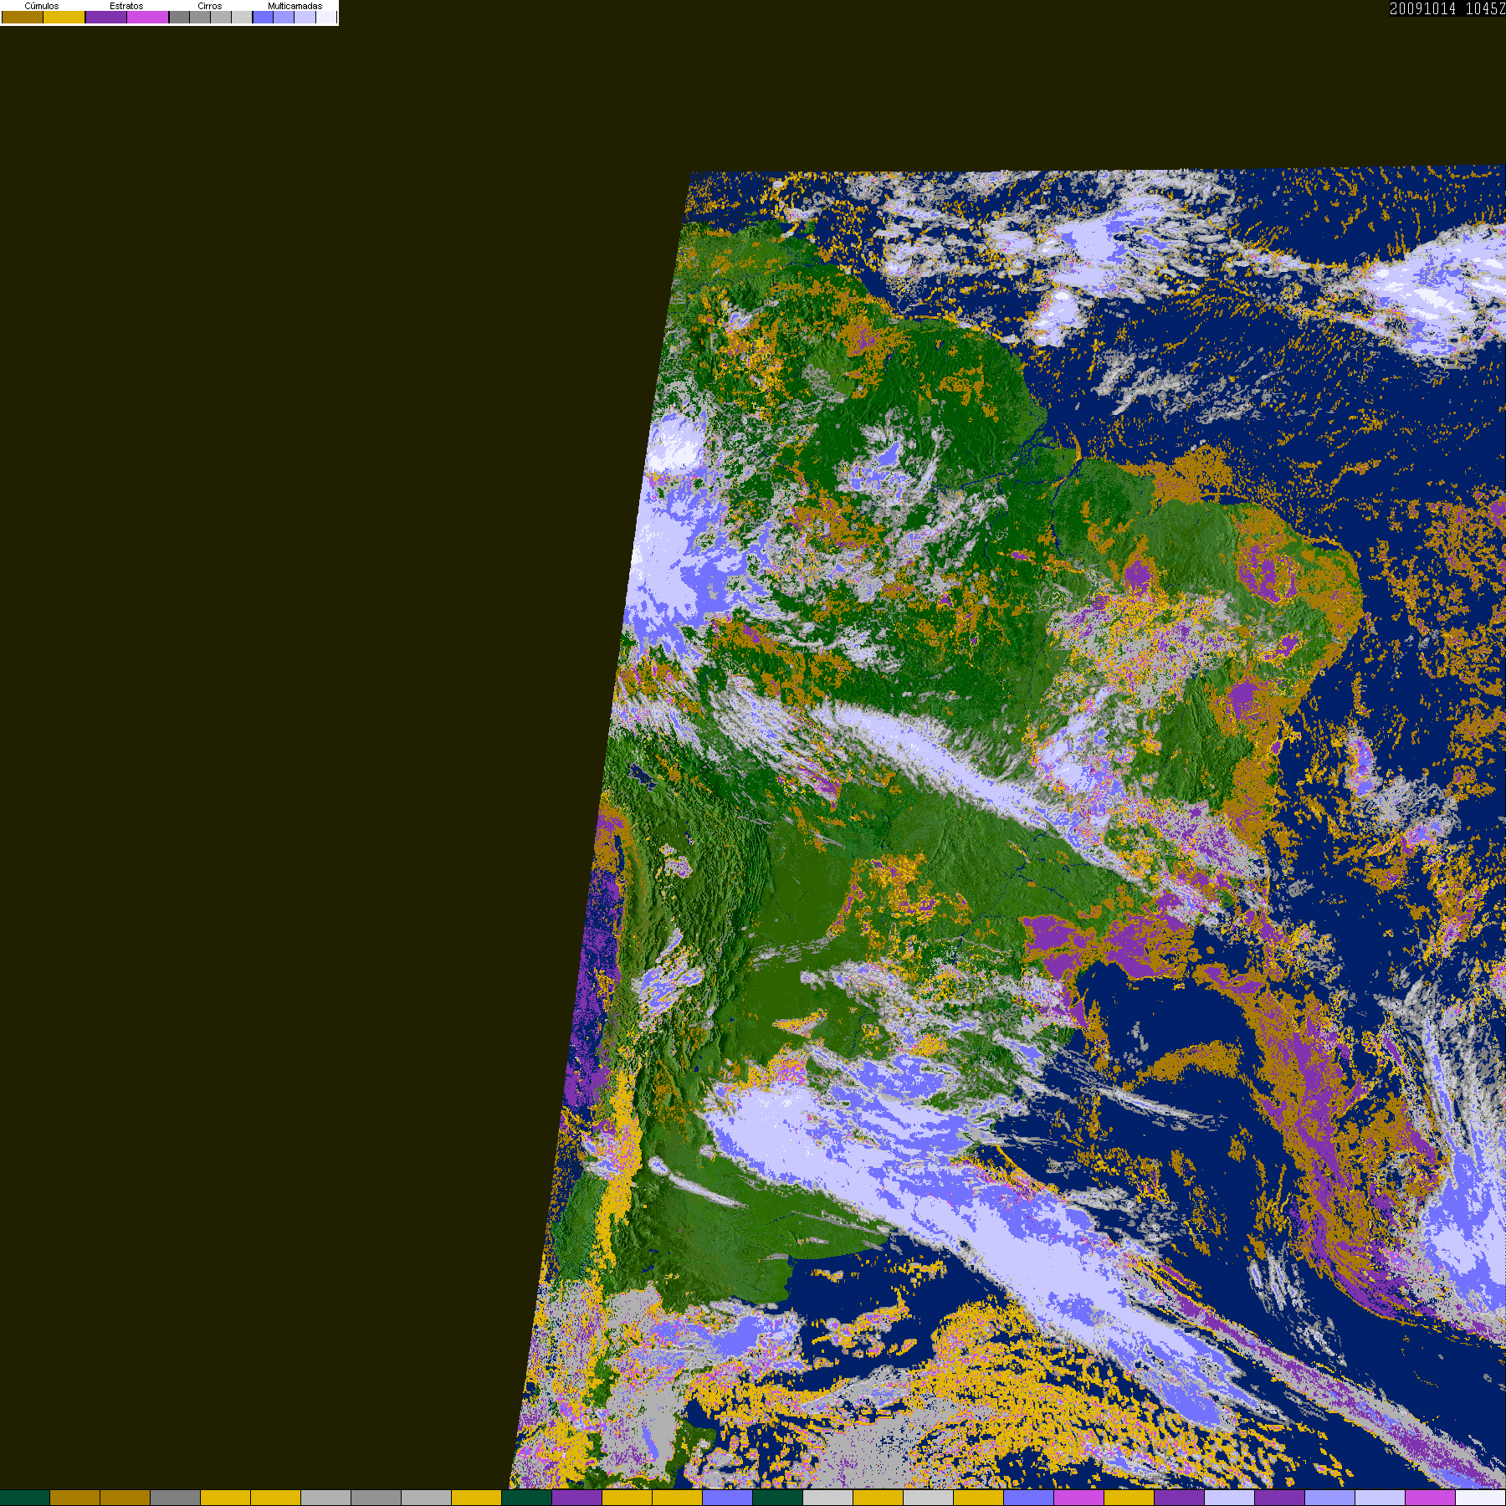Click the darkest grey Cirros legend swatch
The width and height of the screenshot is (1506, 1506).
point(179,17)
